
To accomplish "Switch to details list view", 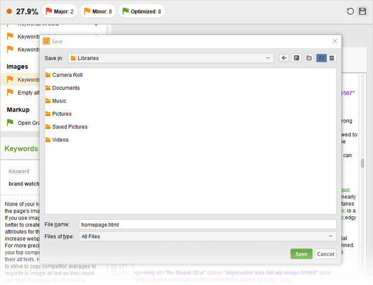I will click(x=332, y=58).
